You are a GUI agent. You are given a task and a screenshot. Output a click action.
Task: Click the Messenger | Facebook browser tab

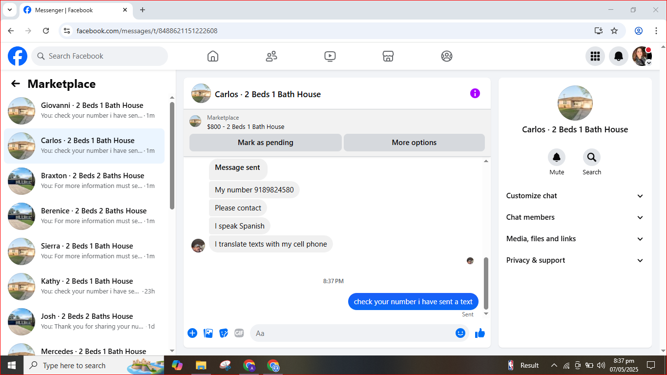coord(76,10)
